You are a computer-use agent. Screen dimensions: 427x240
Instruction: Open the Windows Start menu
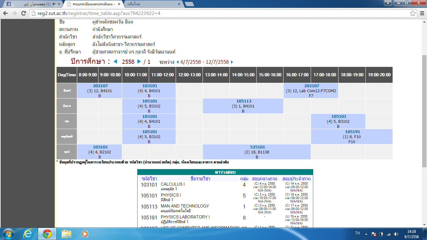click(8, 234)
